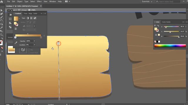Click the Saturation slider in Color panel
188x105 pixels.
[x=171, y=32]
